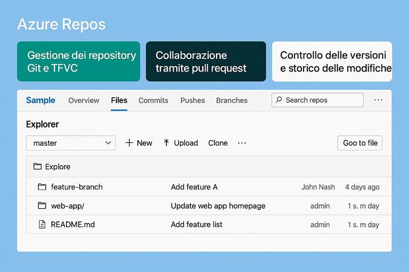409x272 pixels.
Task: Click the Explore folder icon in header
Action: [37, 166]
